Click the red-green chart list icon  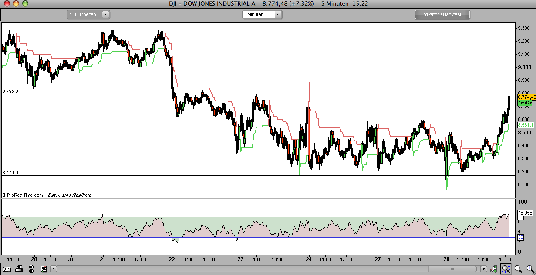coord(44,269)
